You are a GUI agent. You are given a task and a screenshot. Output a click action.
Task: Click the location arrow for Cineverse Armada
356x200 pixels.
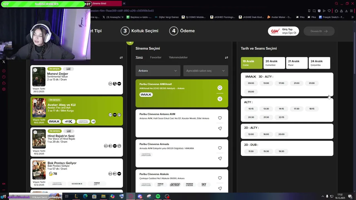pyautogui.click(x=220, y=158)
